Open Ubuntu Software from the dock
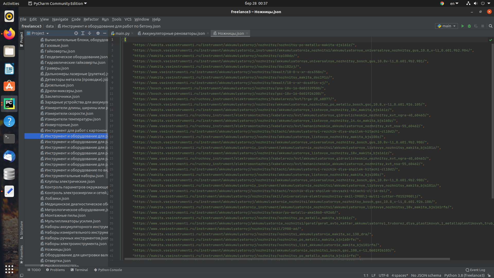494x278 pixels. tap(9, 86)
